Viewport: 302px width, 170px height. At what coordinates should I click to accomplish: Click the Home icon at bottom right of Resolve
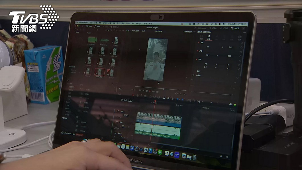(x=221, y=156)
